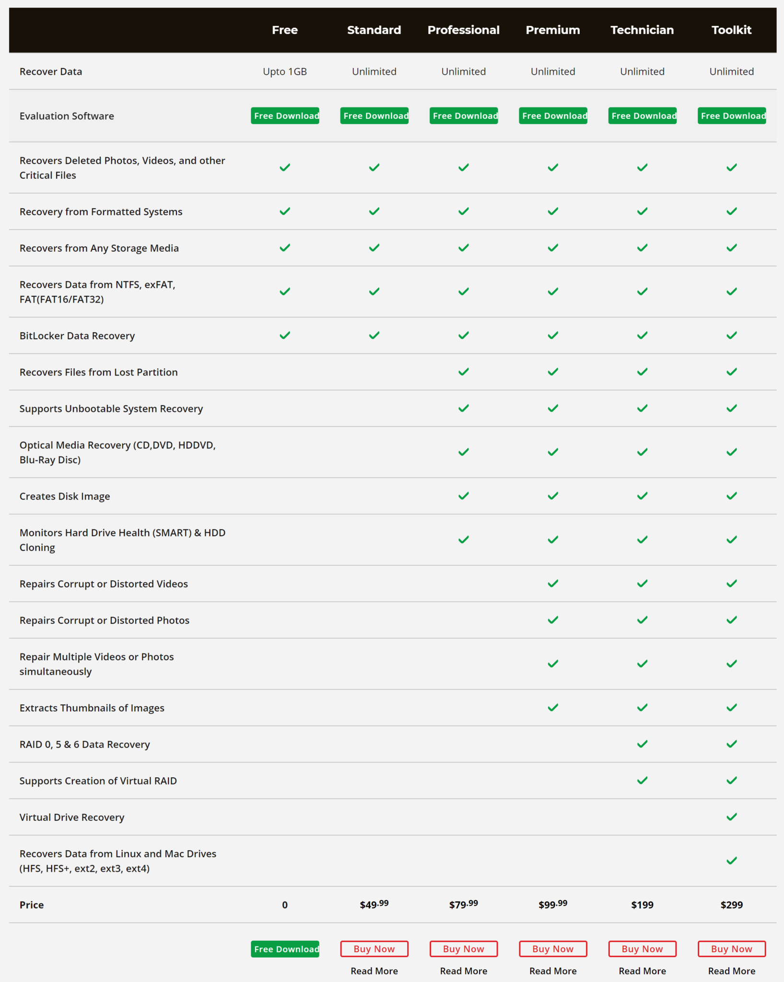The height and width of the screenshot is (982, 784).
Task: Click Toolkit checkmark for Virtual Drive Recovery
Action: click(x=732, y=817)
